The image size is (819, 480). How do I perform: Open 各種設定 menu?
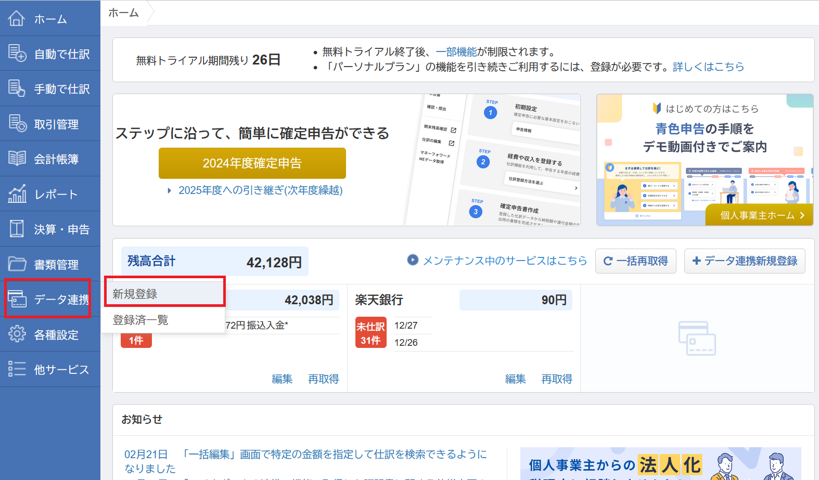coord(50,334)
